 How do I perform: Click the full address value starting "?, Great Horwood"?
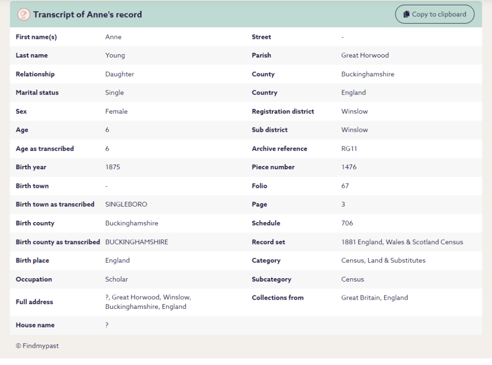click(148, 302)
